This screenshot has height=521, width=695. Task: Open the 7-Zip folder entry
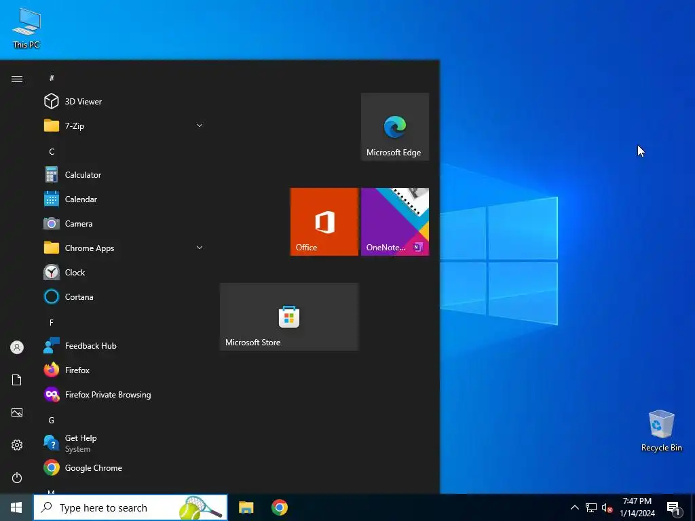[124, 126]
